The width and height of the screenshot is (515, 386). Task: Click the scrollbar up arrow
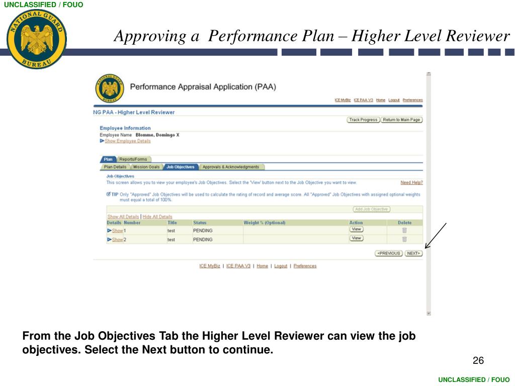click(x=428, y=74)
